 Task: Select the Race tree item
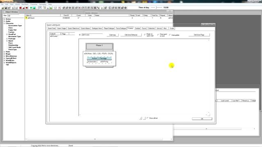(x=10, y=43)
